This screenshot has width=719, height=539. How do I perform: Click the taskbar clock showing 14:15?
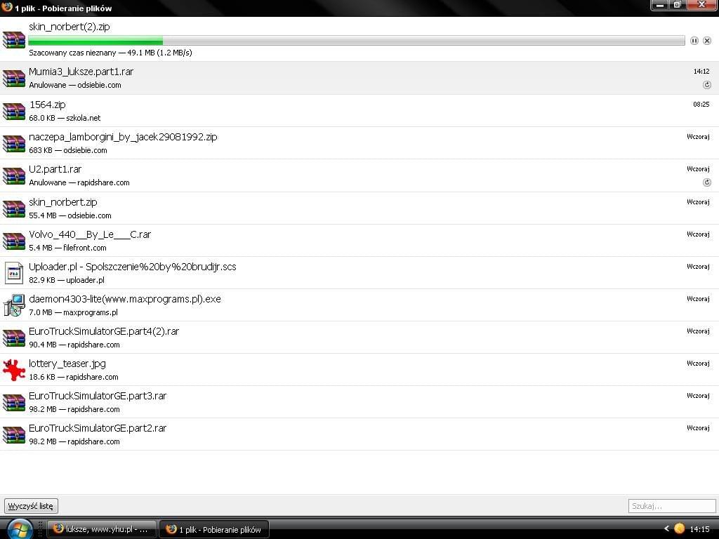pyautogui.click(x=700, y=529)
